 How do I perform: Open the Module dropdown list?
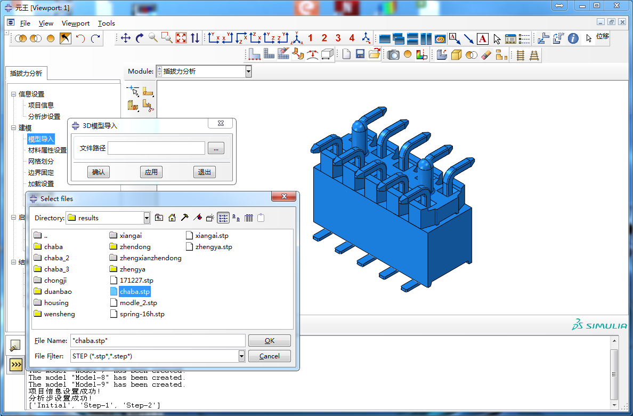[248, 71]
